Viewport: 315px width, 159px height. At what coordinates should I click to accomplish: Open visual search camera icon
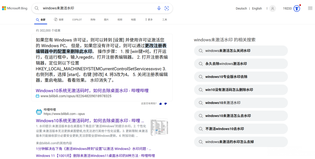(x=167, y=8)
